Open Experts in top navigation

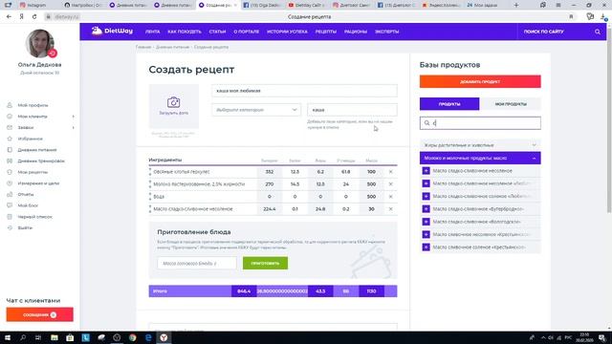click(386, 32)
